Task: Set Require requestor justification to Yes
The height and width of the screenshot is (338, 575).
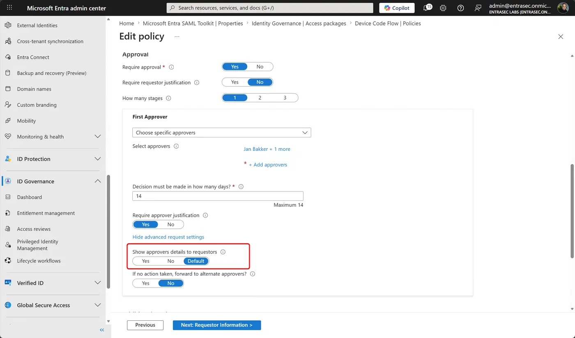Action: tap(235, 82)
